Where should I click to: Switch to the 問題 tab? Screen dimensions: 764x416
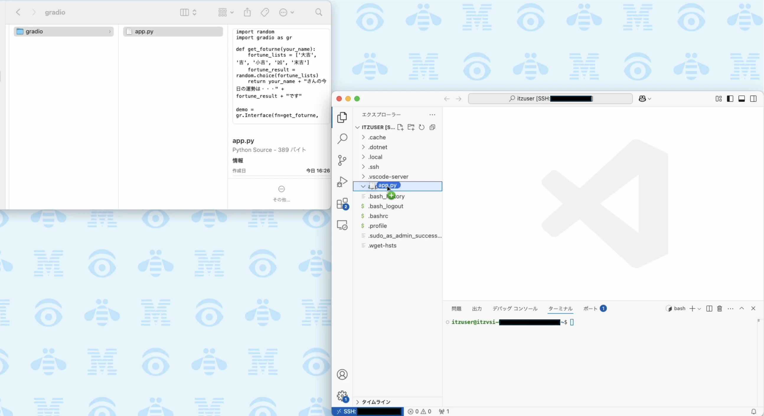pyautogui.click(x=456, y=309)
